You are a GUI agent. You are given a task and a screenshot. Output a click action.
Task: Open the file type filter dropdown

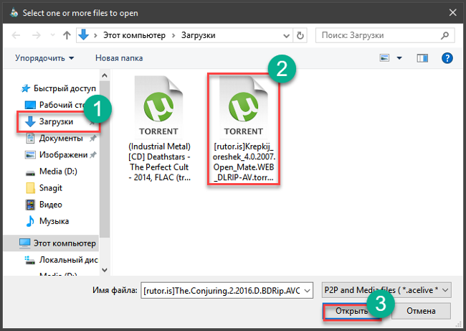[386, 289]
